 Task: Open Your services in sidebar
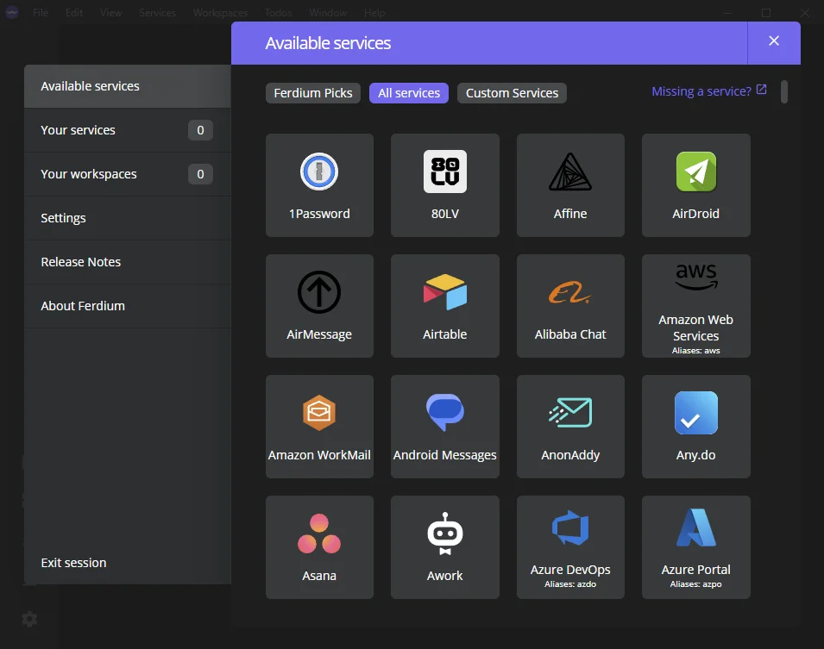point(127,130)
